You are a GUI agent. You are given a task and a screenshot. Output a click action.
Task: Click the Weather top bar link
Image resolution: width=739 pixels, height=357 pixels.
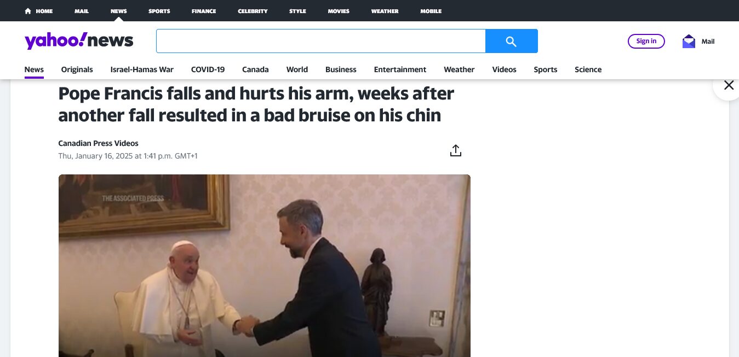click(385, 11)
